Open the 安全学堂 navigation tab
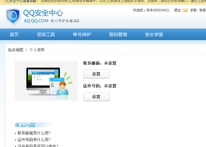Viewport: 206px width, 147px height. point(154,34)
